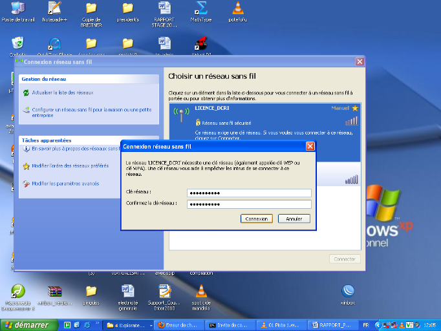Click VLC cone icon in system tray
This screenshot has height=331, width=441.
(402, 325)
